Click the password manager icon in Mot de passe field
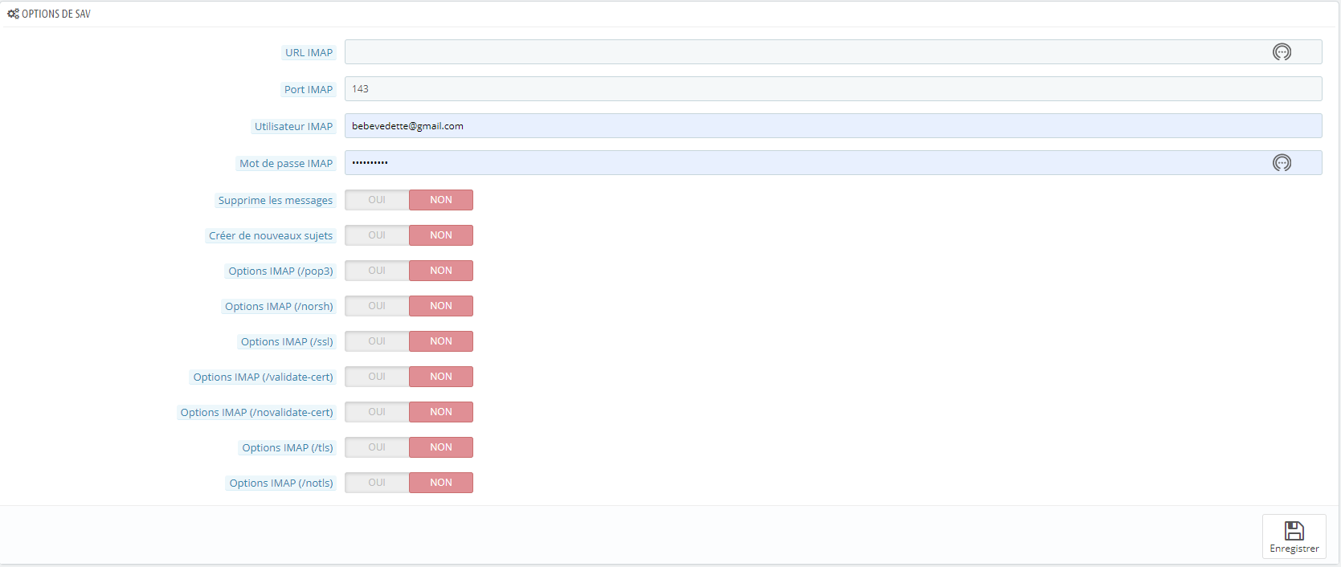 tap(1282, 163)
